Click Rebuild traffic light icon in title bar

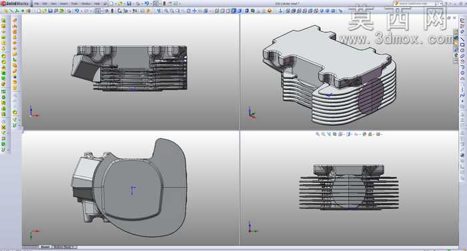(164, 3)
